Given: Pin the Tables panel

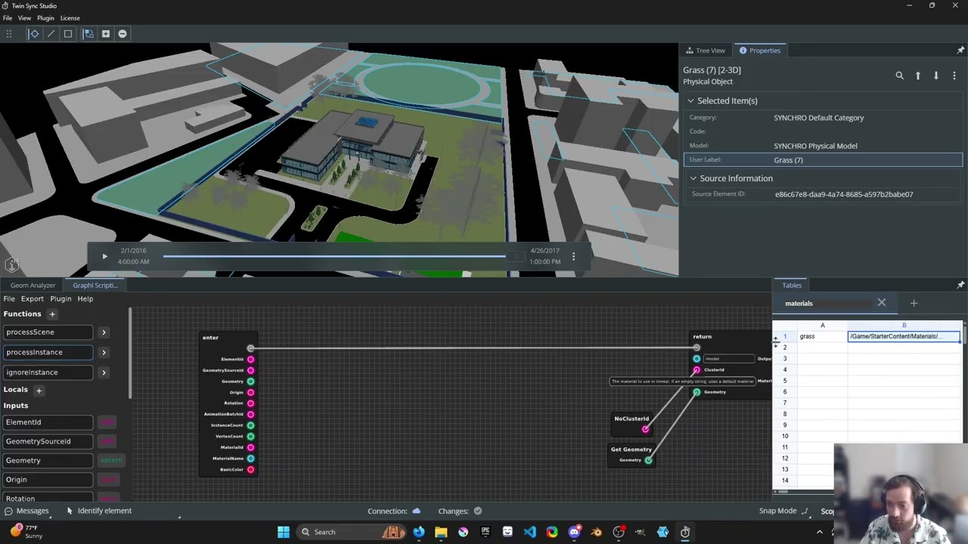Looking at the screenshot, I should pyautogui.click(x=960, y=285).
